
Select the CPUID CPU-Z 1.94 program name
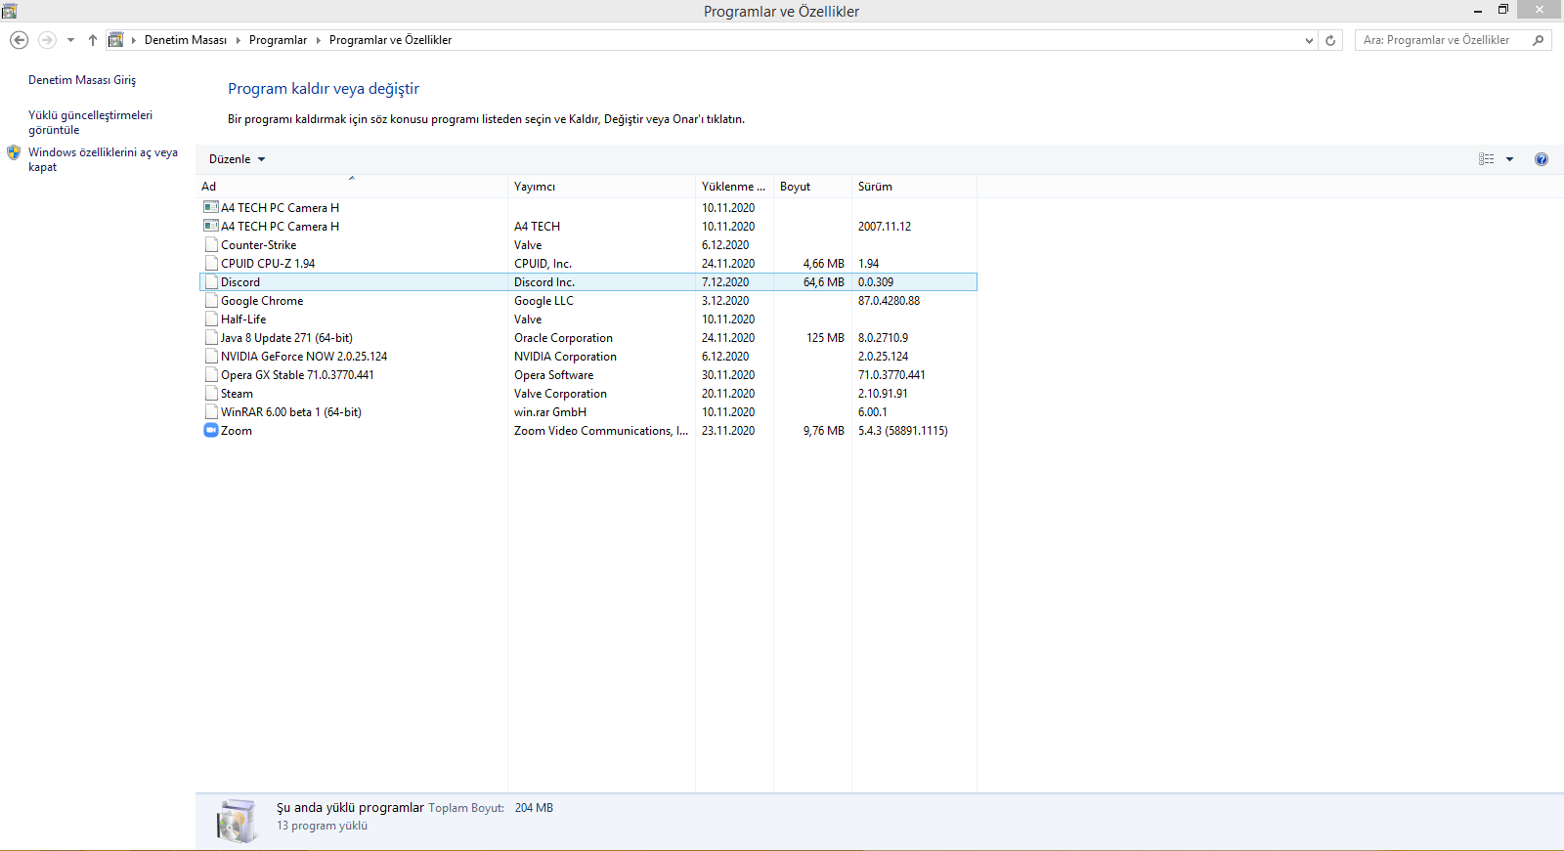click(268, 264)
